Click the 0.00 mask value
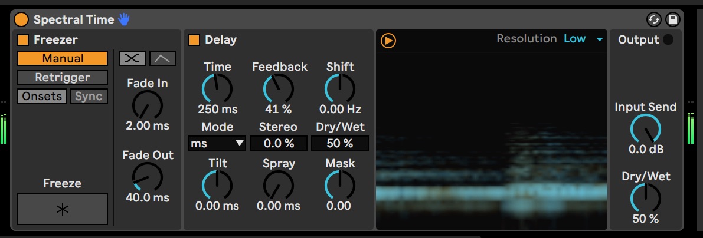Viewport: 703px width, 238px height. click(x=338, y=206)
